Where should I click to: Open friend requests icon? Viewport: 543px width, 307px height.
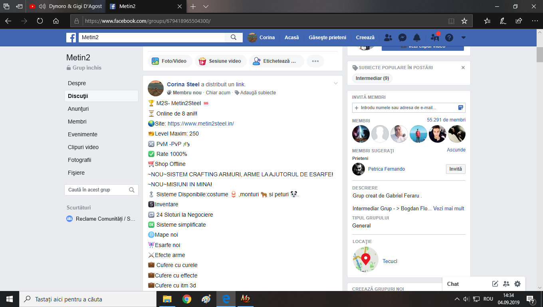tap(388, 38)
